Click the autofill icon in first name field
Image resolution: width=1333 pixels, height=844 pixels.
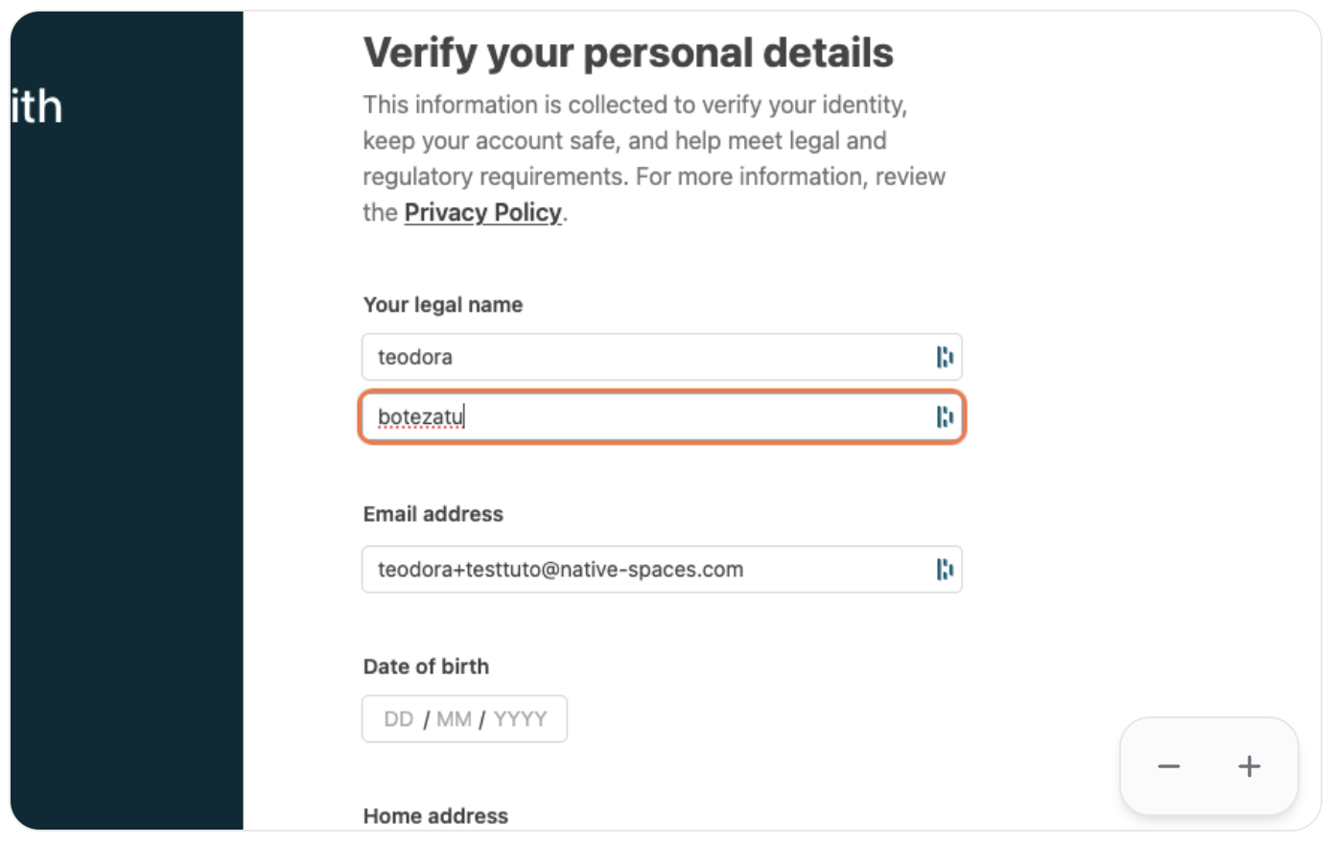click(x=945, y=357)
